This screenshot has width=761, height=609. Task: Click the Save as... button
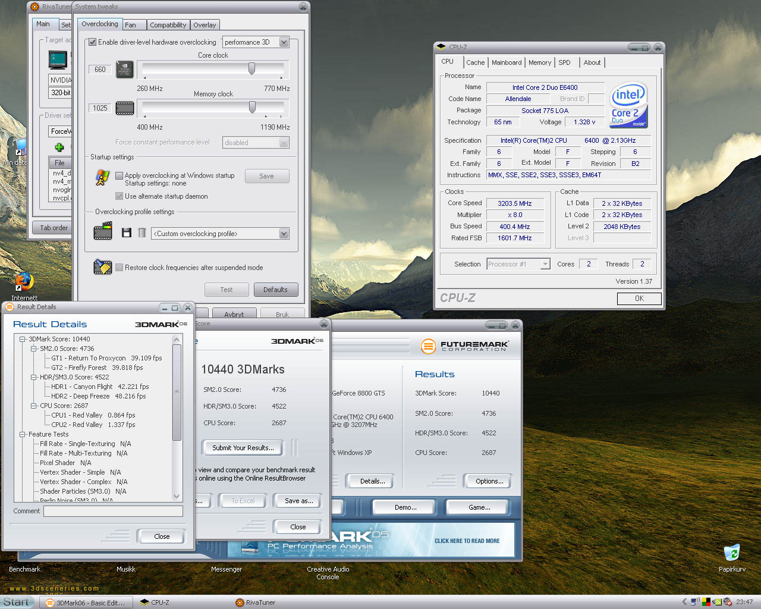[298, 501]
